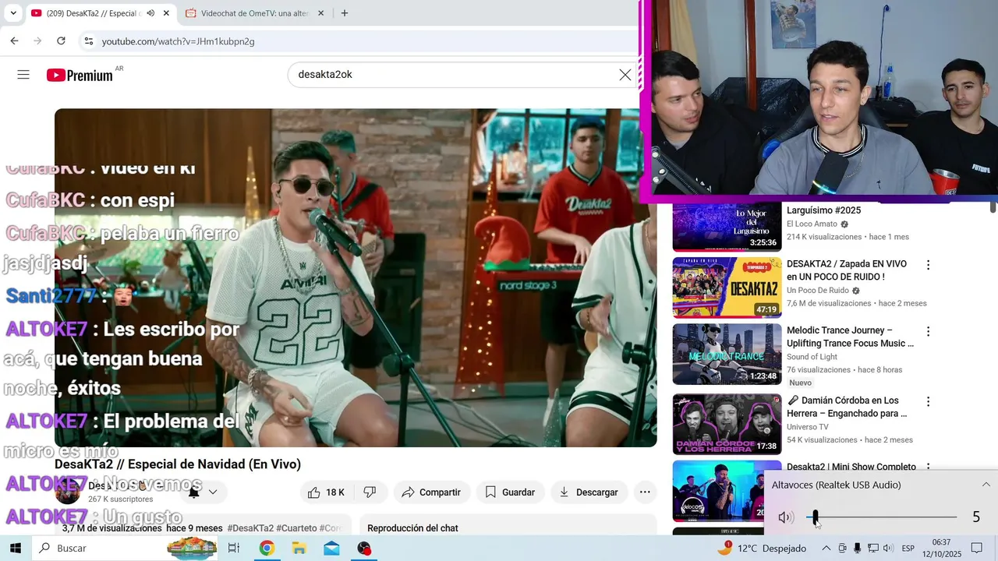The height and width of the screenshot is (561, 998).
Task: Open DESAKTA2 Zapada EN VIVO thumbnail
Action: point(727,288)
